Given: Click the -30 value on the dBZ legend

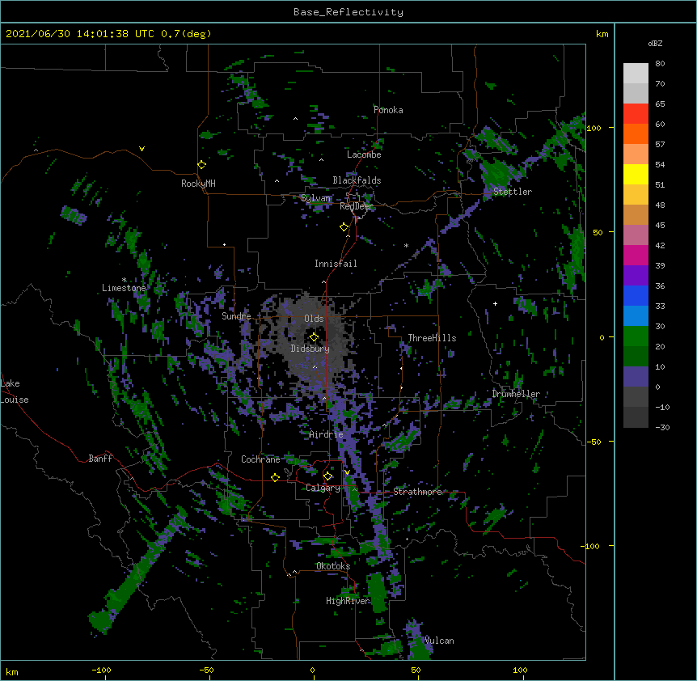Looking at the screenshot, I should 662,427.
